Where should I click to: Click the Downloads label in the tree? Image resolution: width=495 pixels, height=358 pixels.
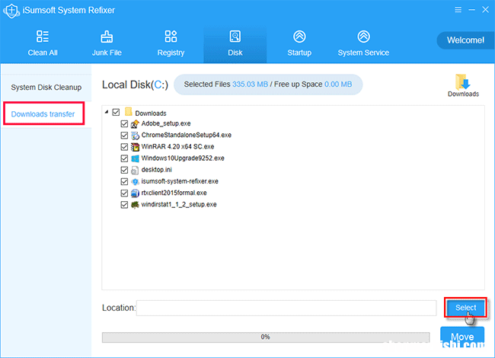pos(151,113)
